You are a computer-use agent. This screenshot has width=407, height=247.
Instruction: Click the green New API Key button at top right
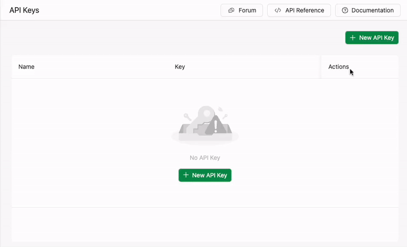(x=372, y=38)
